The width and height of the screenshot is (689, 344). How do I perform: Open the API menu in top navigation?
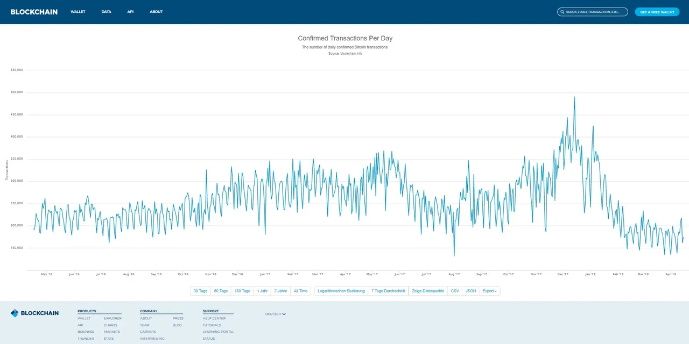click(x=130, y=12)
